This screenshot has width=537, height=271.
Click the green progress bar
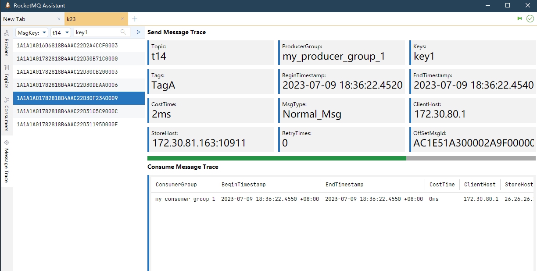point(276,158)
